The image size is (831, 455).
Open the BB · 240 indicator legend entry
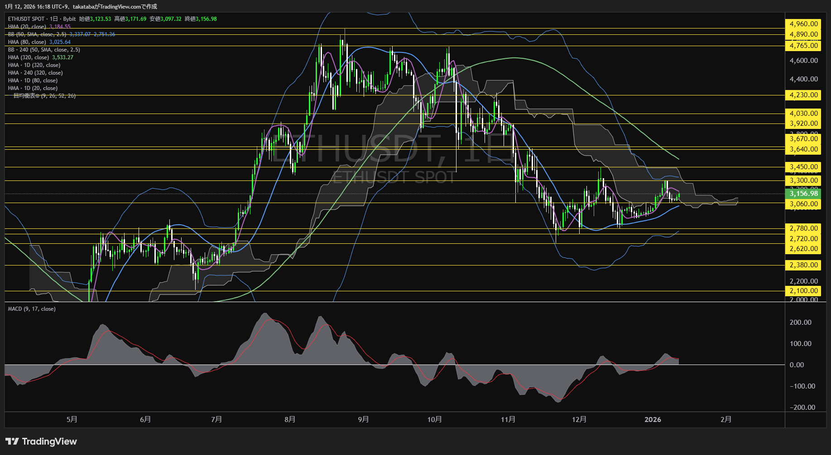point(44,50)
